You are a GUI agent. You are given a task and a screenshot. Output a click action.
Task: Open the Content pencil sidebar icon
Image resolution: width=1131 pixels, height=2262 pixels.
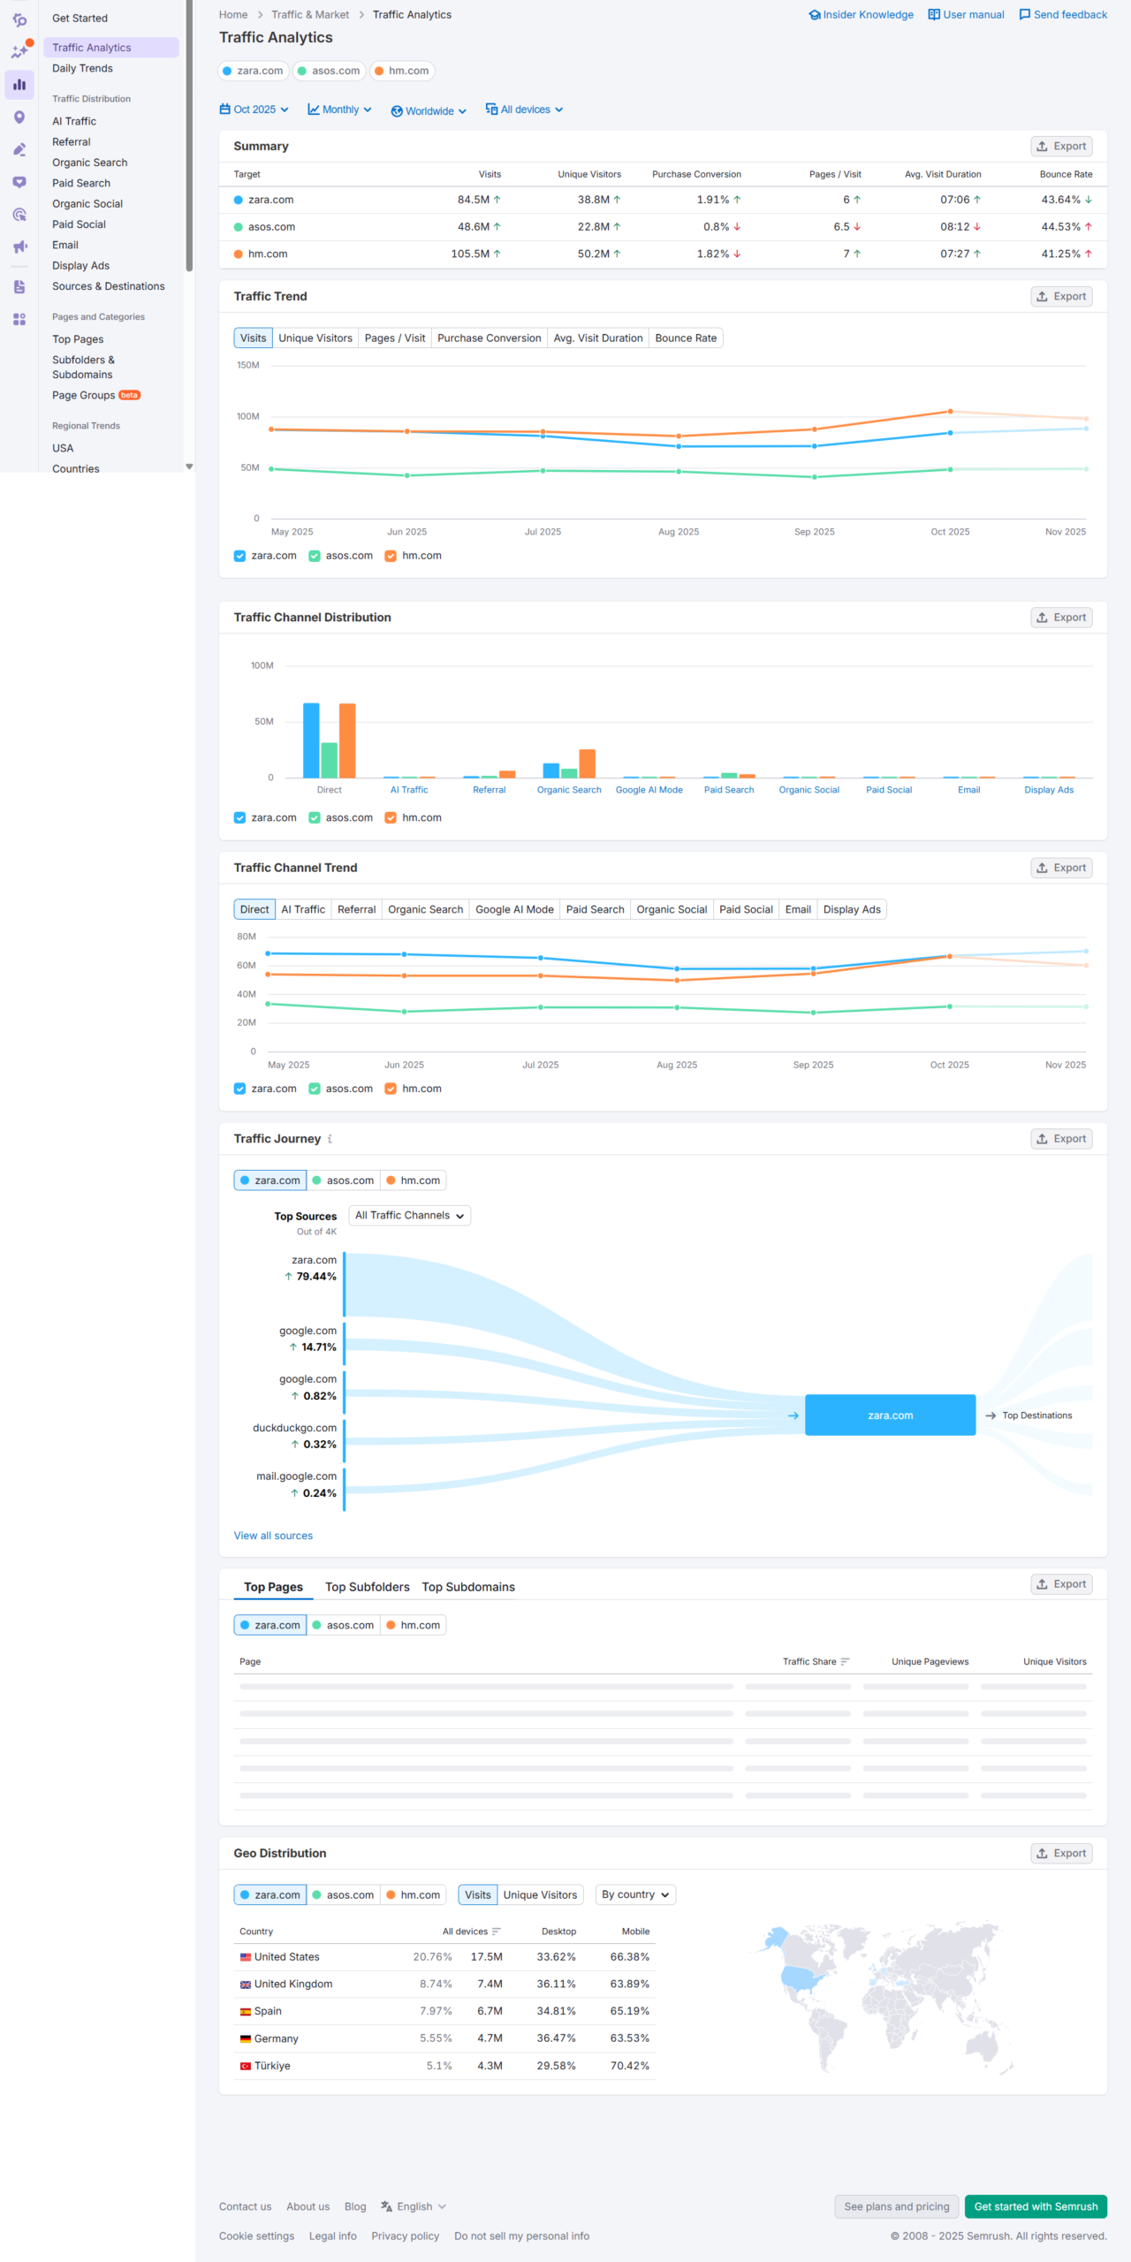[19, 150]
